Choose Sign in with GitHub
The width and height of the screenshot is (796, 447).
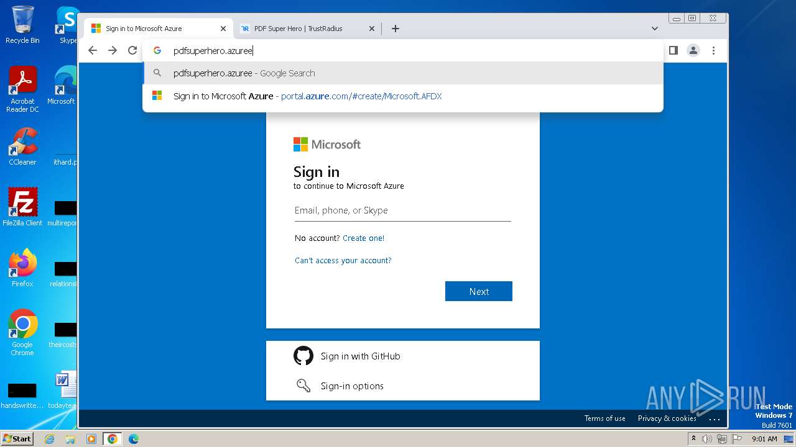[403, 356]
